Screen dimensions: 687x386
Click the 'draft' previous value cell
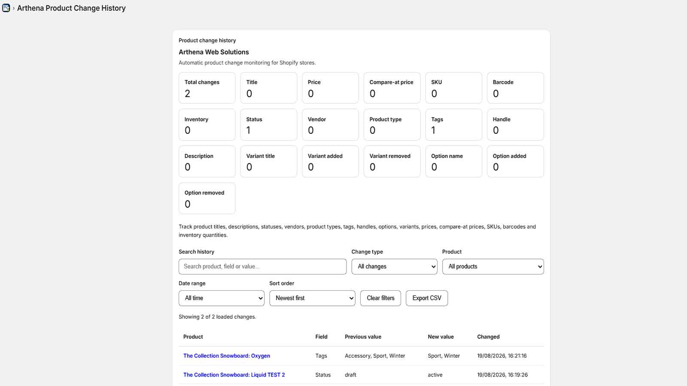click(x=350, y=375)
